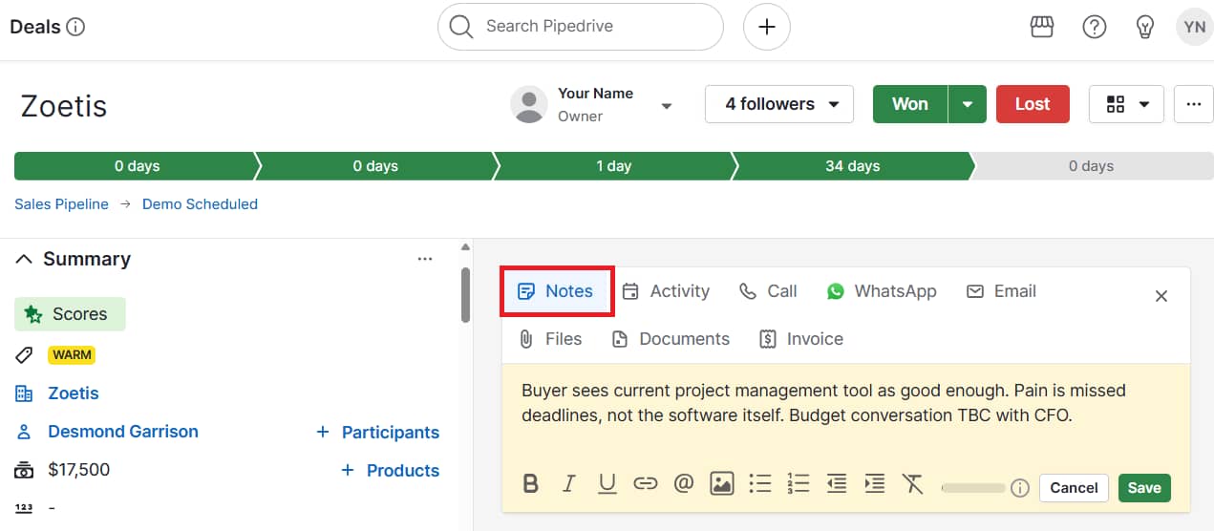Switch to the Email tab
This screenshot has width=1214, height=531.
click(1001, 291)
